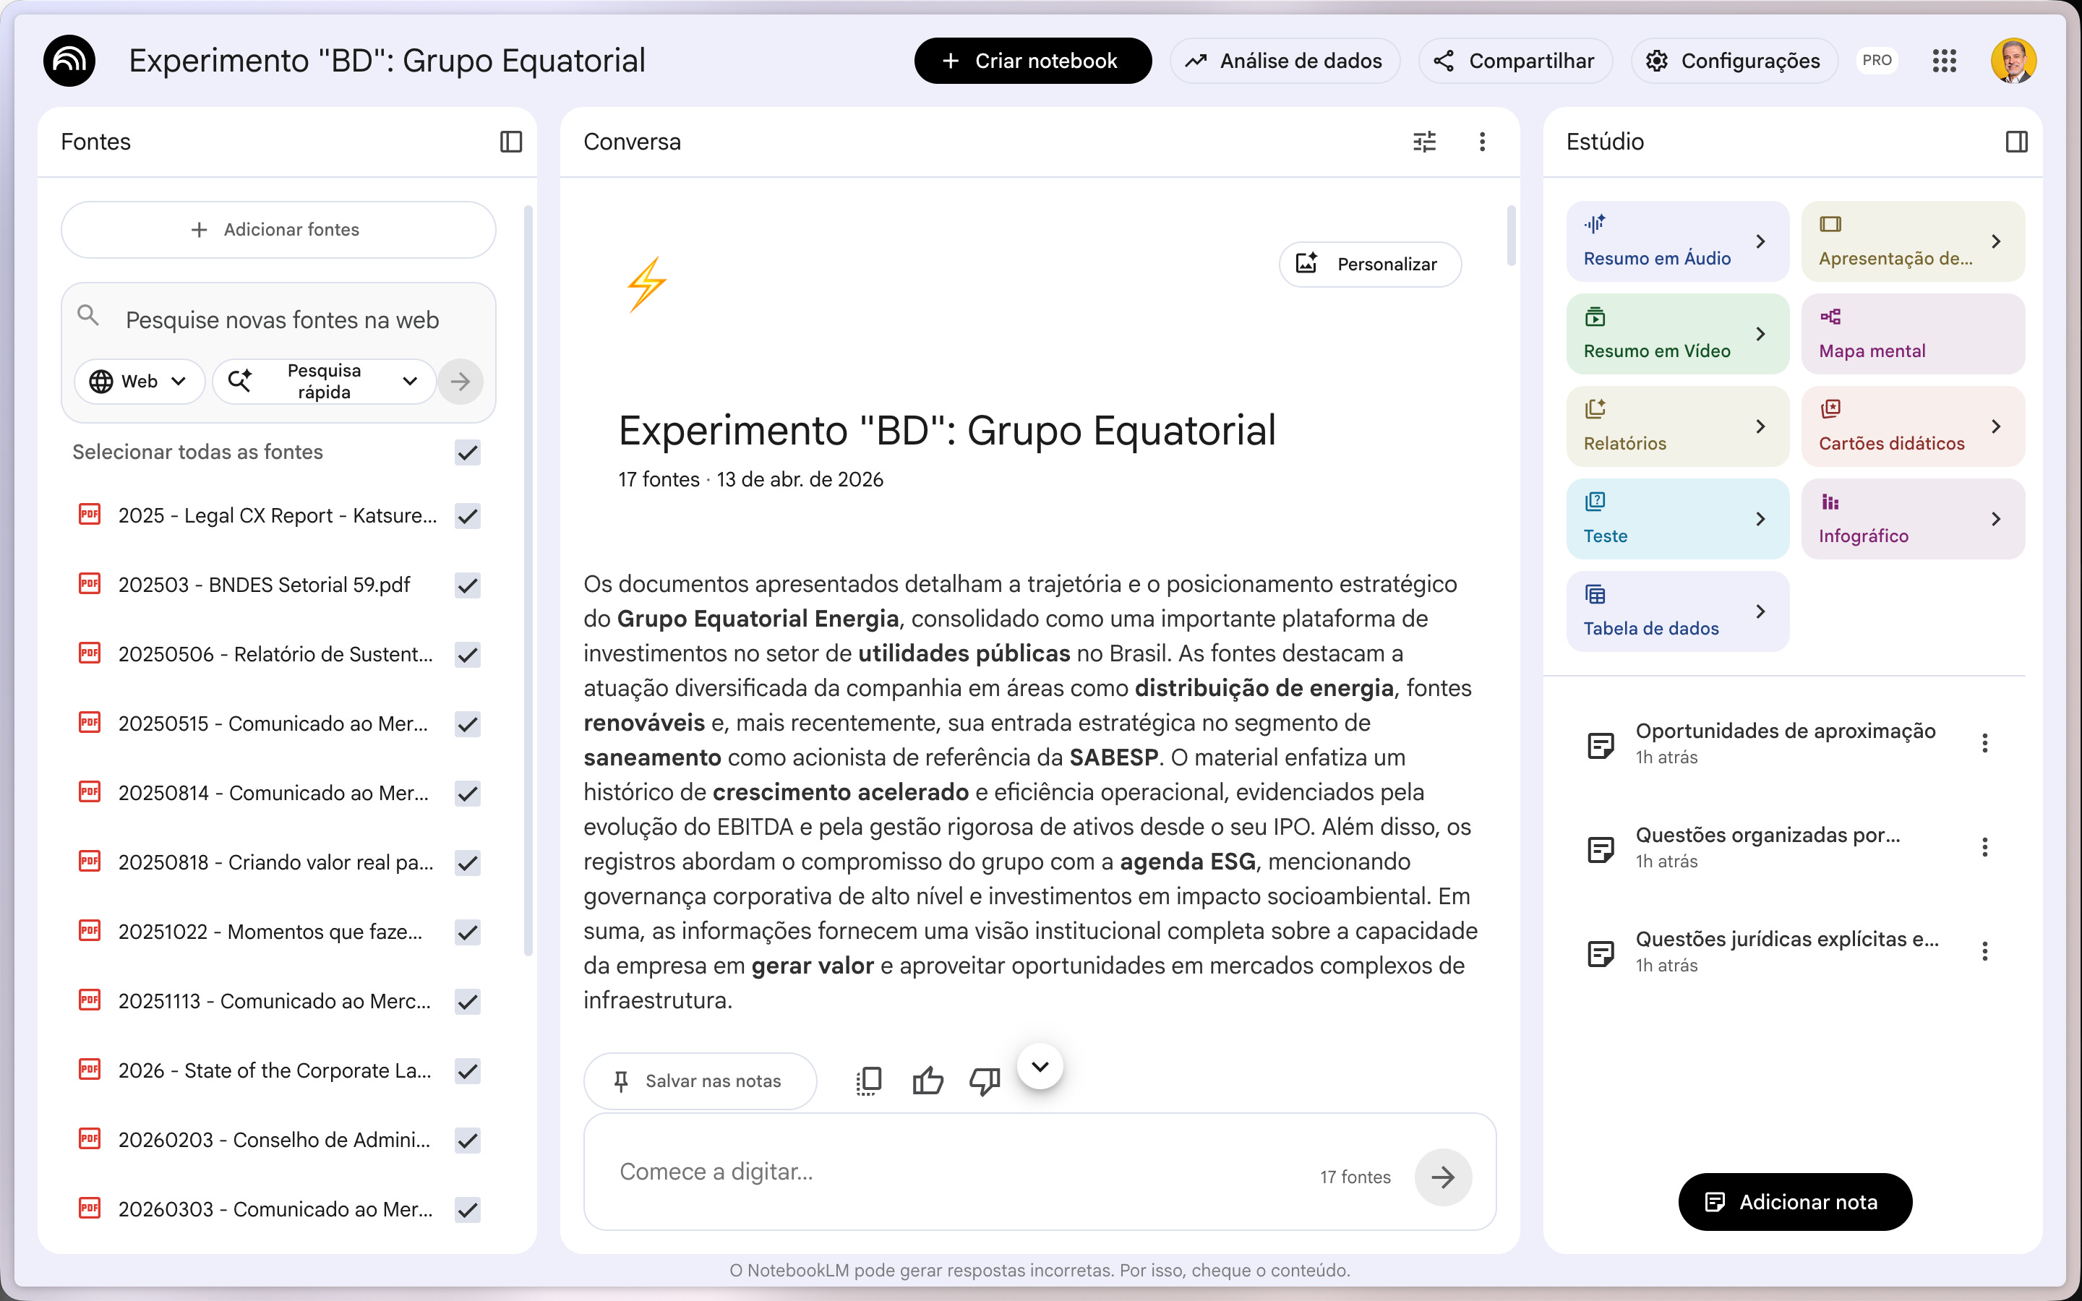2082x1301 pixels.
Task: Uncheck 20250515 Comunicado ao Mer source
Action: click(467, 724)
